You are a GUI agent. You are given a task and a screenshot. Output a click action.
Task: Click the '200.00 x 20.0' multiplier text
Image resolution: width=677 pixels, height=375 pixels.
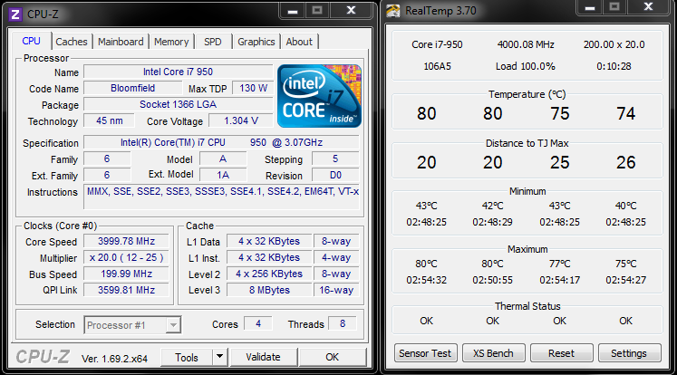(614, 44)
